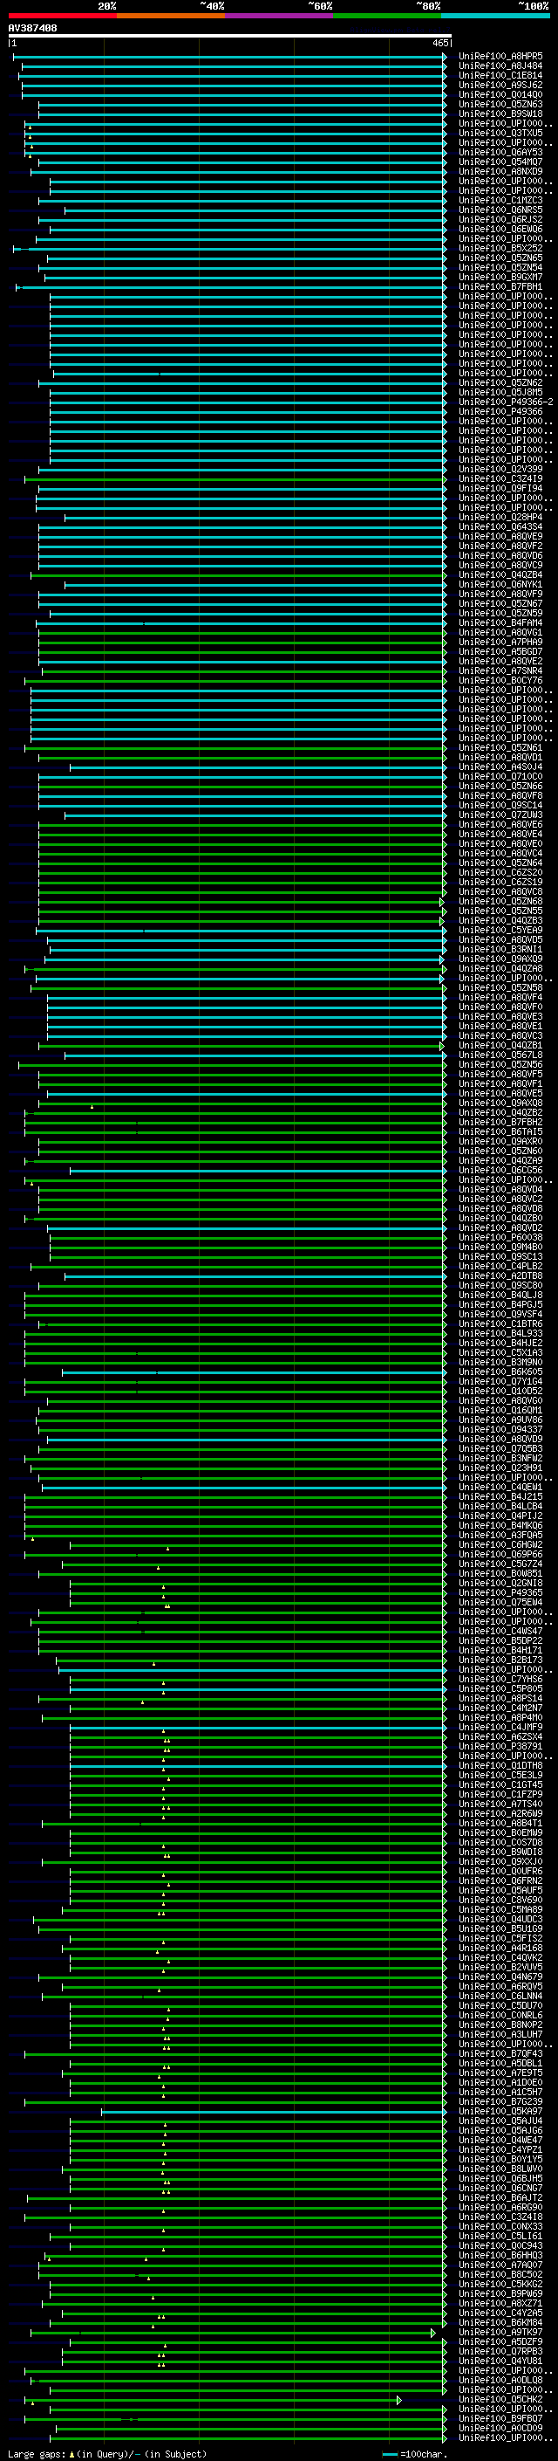Image resolution: width=558 pixels, height=2461 pixels.
Task: Open the AV387408 query sequence label
Action: tap(32, 28)
